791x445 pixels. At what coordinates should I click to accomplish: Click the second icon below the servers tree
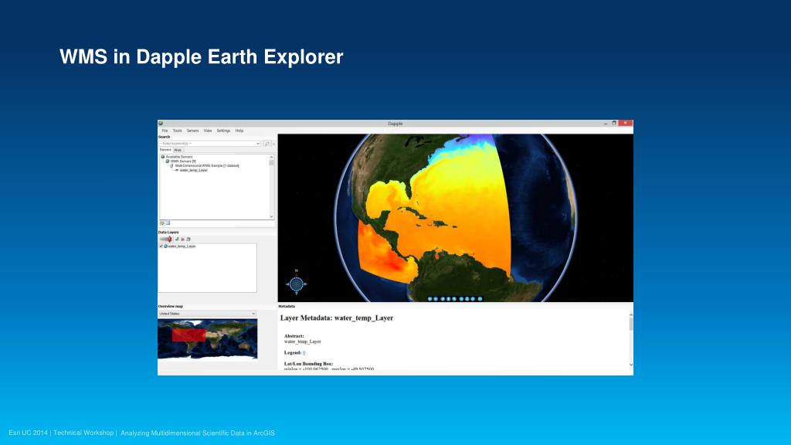click(x=168, y=222)
